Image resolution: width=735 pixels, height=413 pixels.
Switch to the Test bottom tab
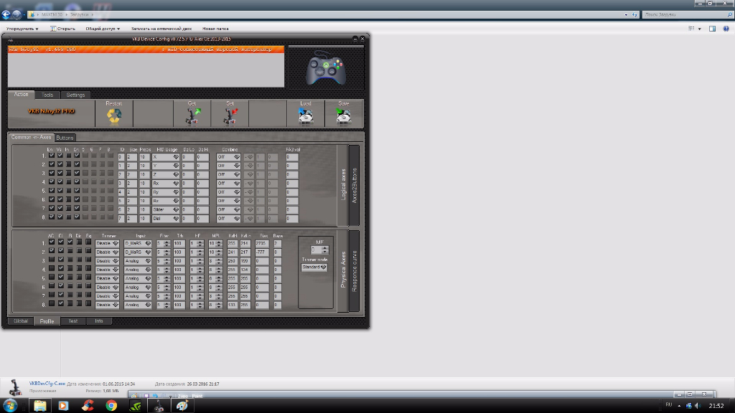tap(73, 321)
